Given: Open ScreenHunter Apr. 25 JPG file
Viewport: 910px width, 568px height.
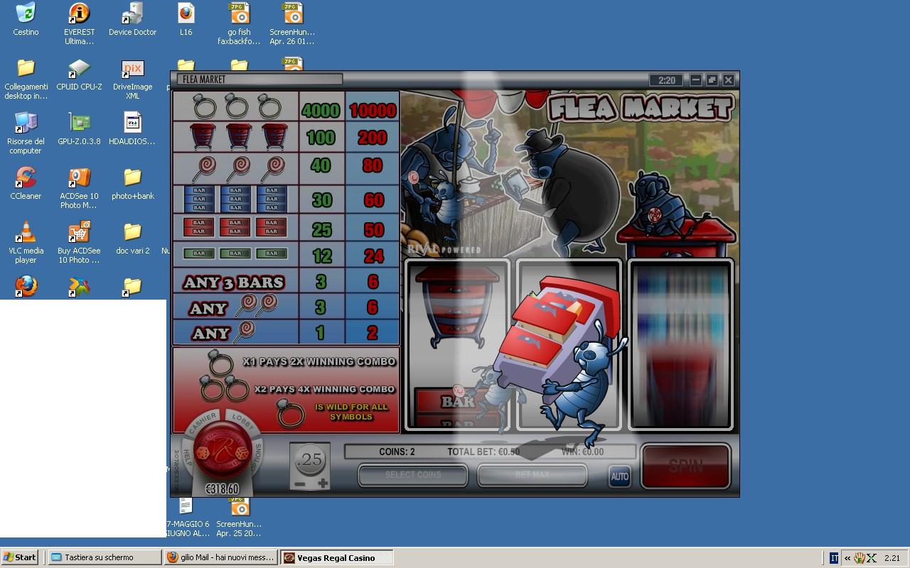Looking at the screenshot, I should pos(239,517).
